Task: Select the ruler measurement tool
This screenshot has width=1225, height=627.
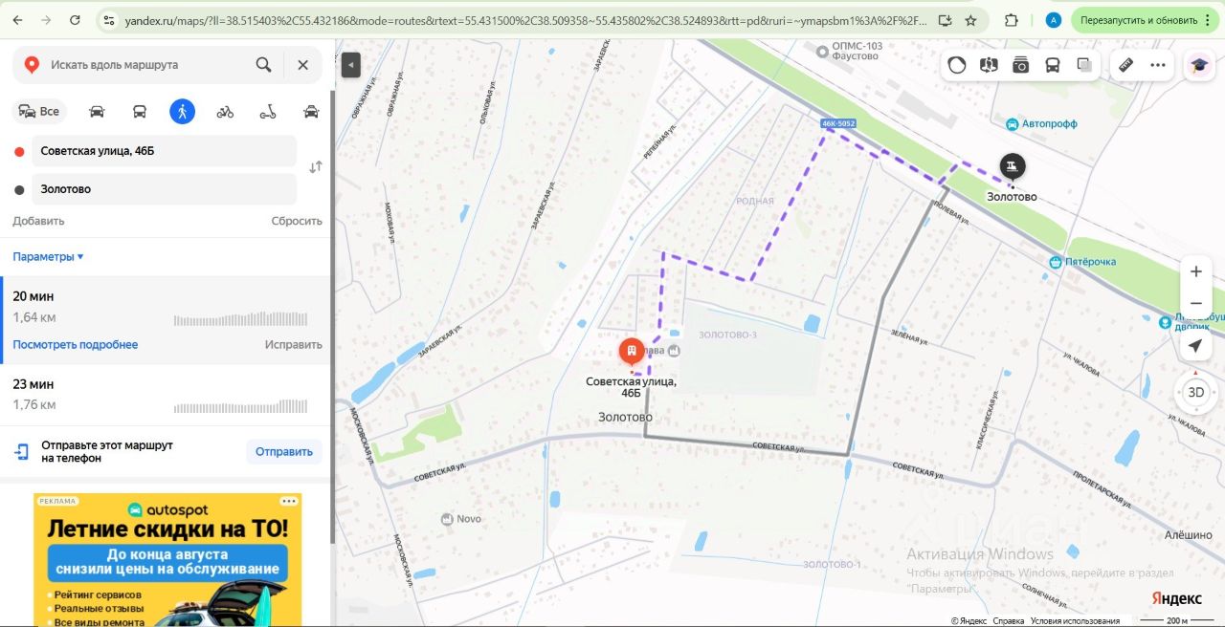Action: pyautogui.click(x=1126, y=65)
